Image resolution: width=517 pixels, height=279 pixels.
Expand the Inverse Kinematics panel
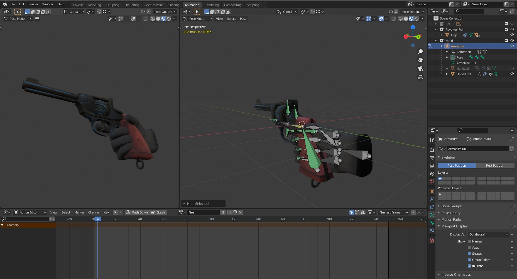[456, 275]
